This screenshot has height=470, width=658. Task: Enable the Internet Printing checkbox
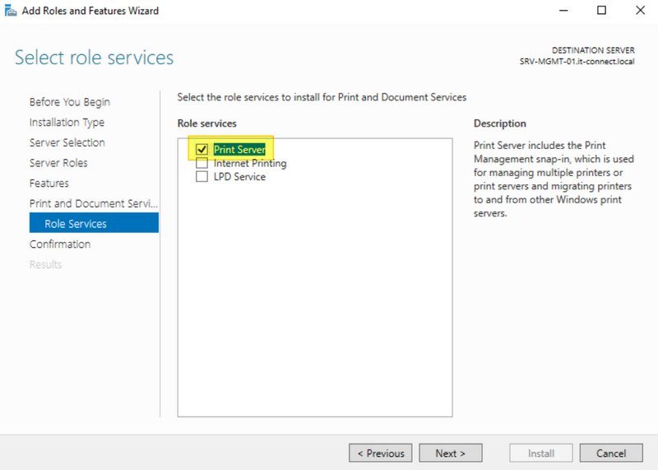coord(202,163)
